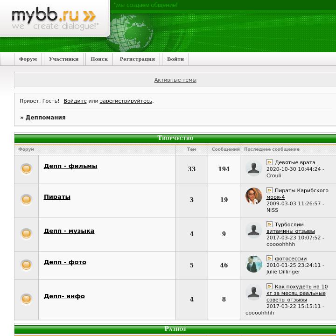336x336 pixels.
Task: Open the Депп - фильмы forum
Action: [x=70, y=166]
